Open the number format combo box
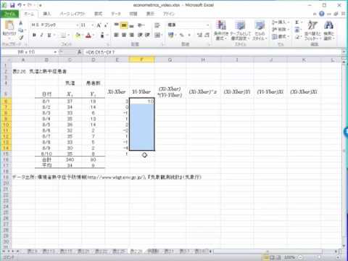The width and height of the screenshot is (348, 261). pos(188,25)
